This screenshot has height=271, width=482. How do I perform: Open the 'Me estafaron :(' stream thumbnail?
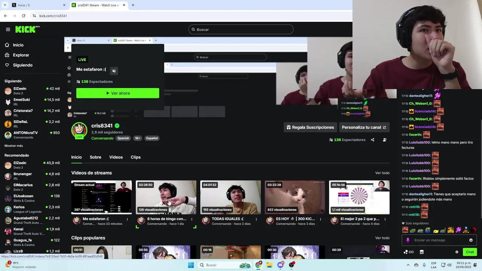102,197
